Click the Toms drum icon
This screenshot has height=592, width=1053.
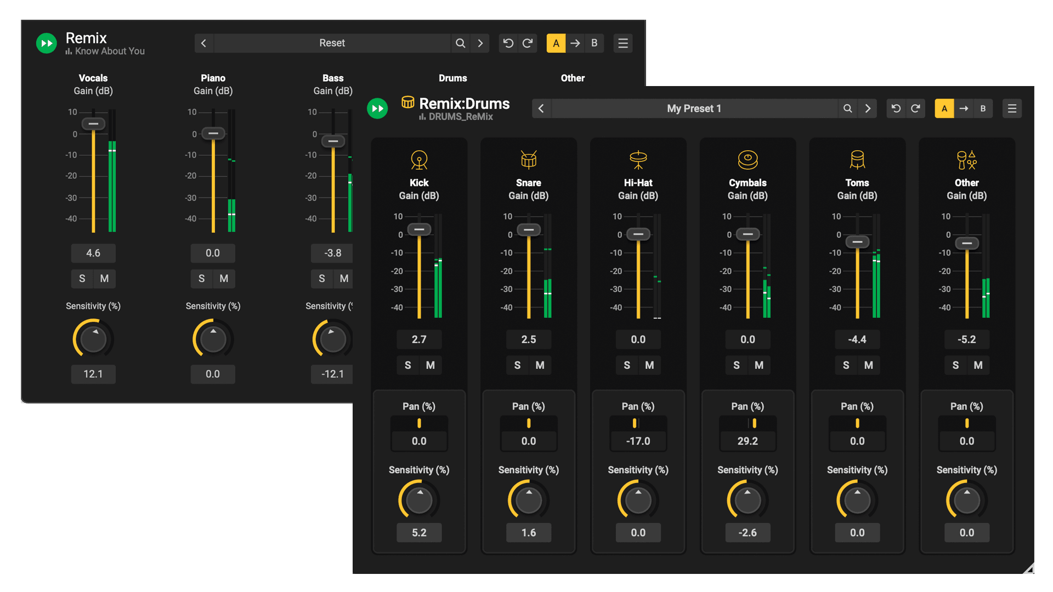click(x=857, y=160)
